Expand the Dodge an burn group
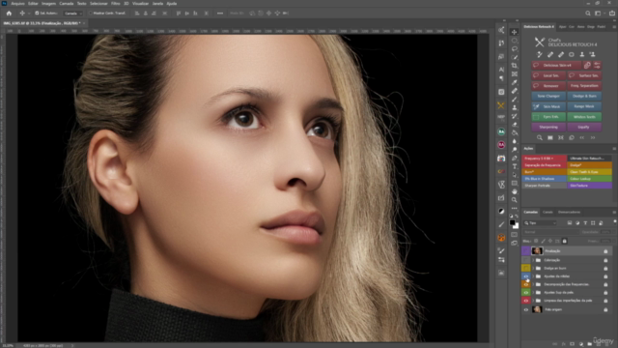Viewport: 618px width, 348px height. tap(533, 269)
